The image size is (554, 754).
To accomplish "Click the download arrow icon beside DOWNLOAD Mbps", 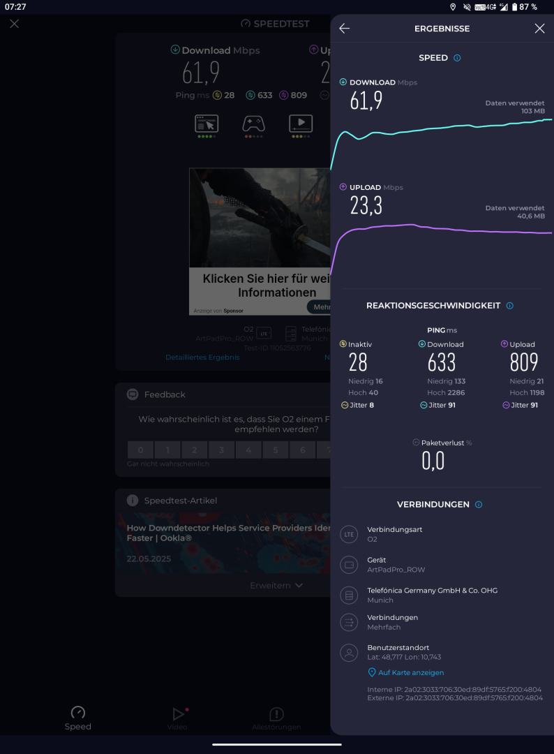I will (343, 82).
